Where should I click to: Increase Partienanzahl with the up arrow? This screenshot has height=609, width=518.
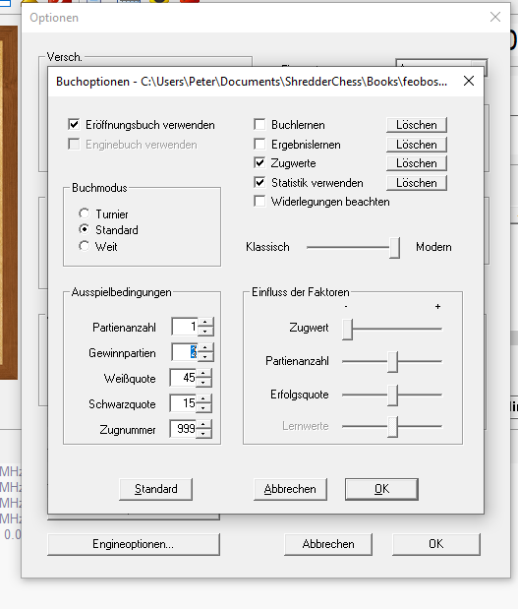coord(205,323)
